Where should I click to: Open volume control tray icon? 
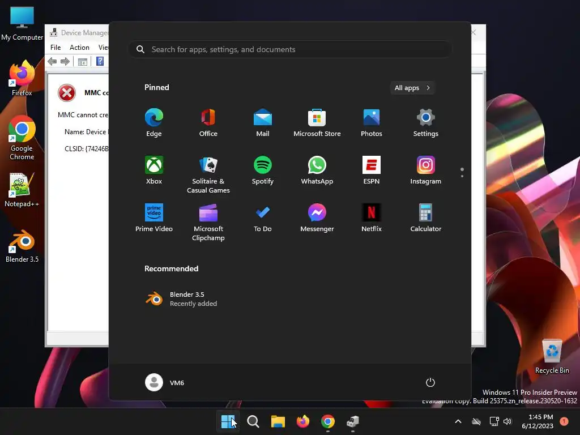[507, 421]
